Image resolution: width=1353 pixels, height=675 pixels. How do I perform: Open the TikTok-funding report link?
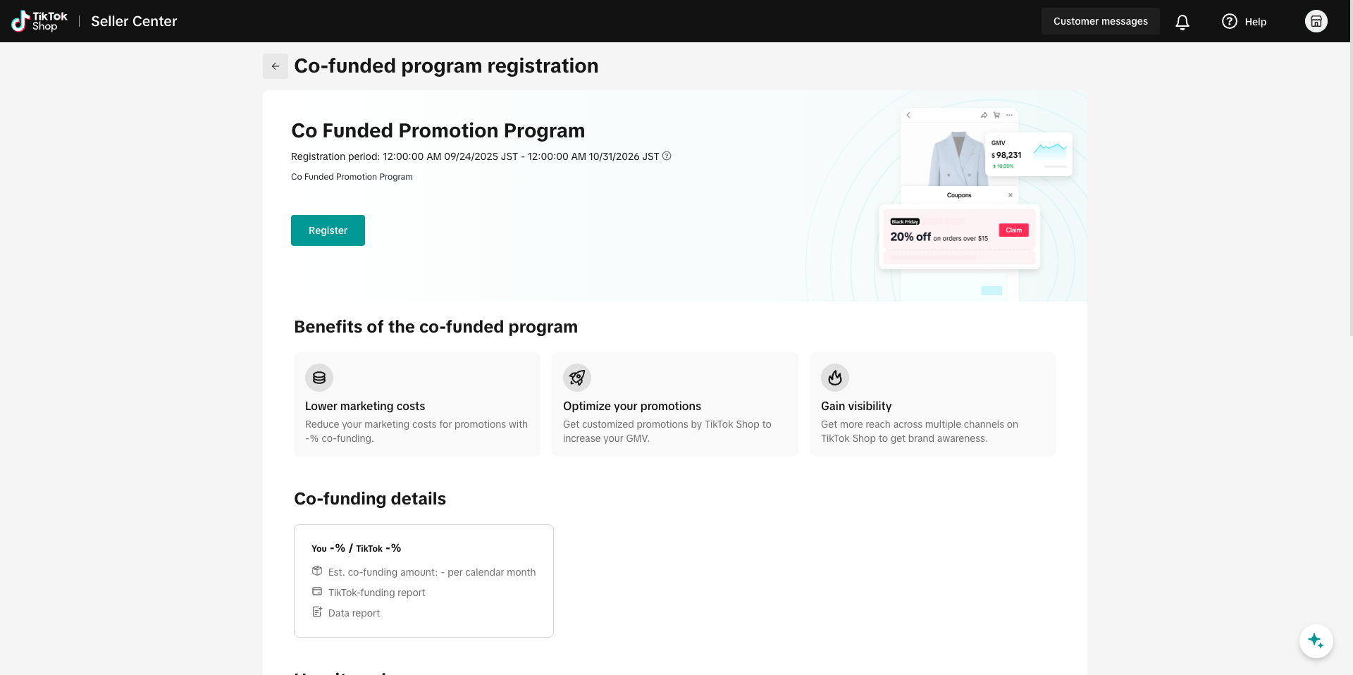tap(376, 593)
